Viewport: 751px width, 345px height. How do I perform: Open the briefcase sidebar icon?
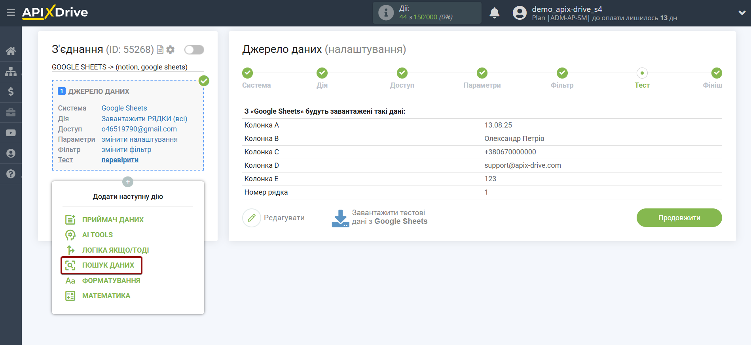click(x=11, y=112)
